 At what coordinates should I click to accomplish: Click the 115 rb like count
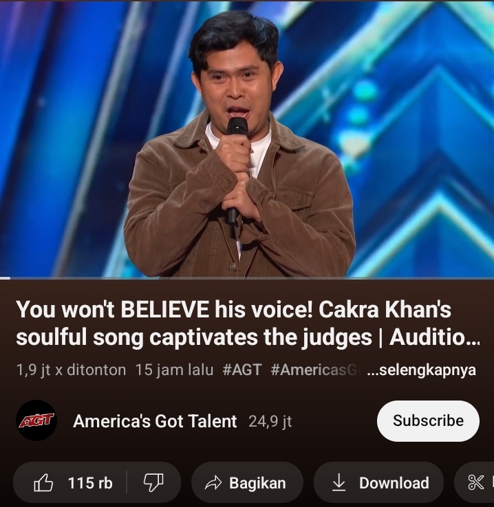(x=90, y=483)
